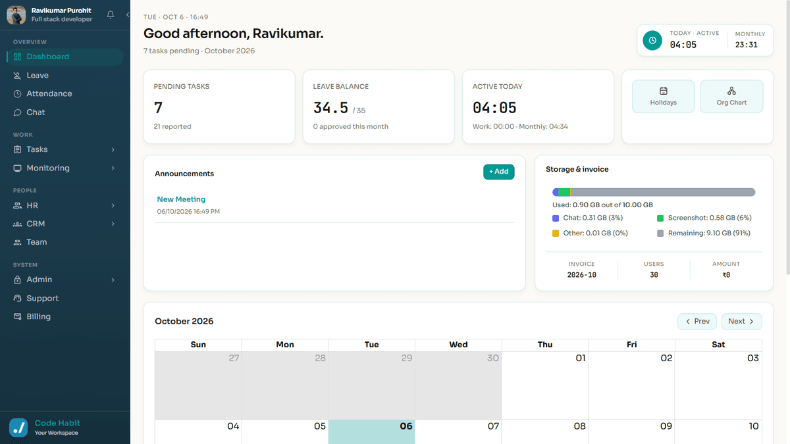
Task: Click the Support headset icon
Action: click(x=18, y=298)
